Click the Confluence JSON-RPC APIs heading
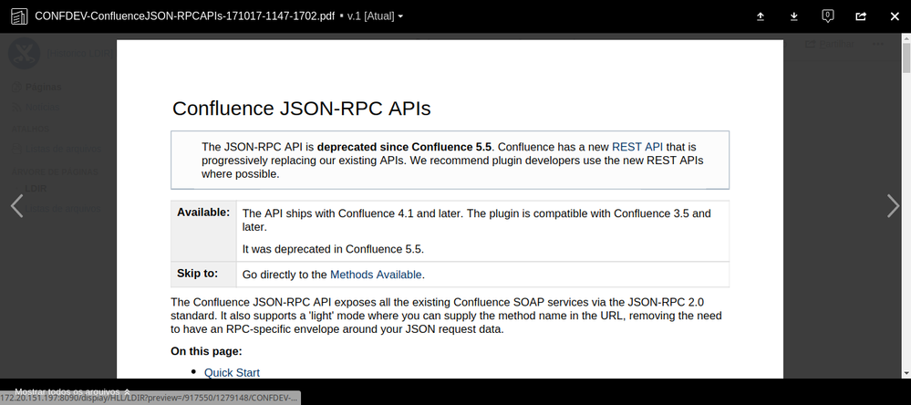 pyautogui.click(x=302, y=109)
